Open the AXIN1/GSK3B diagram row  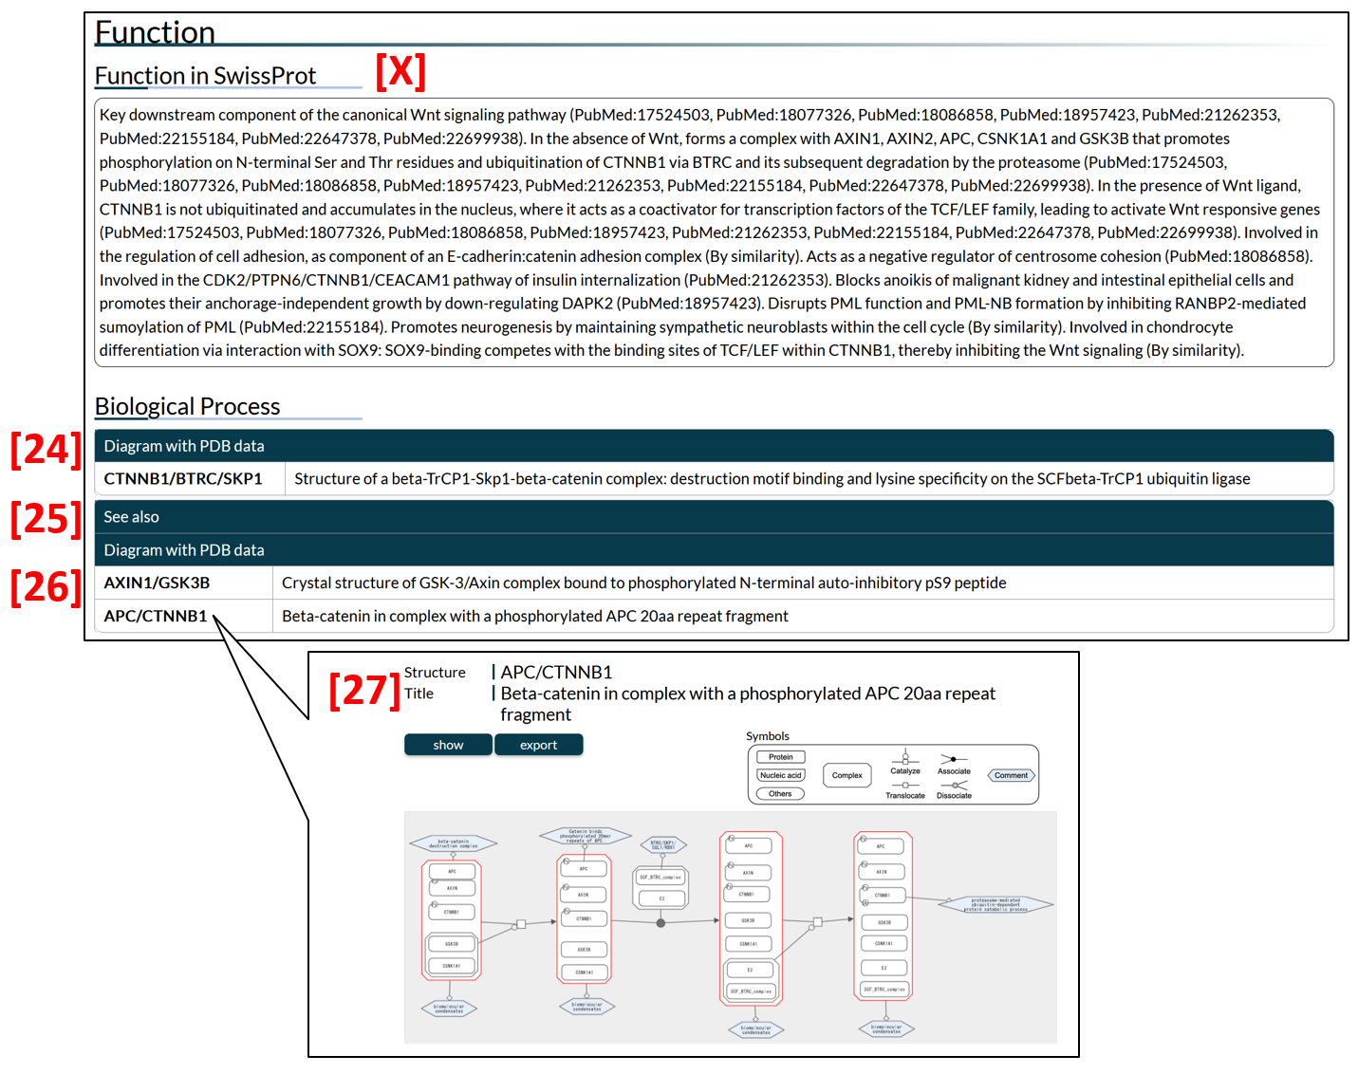point(714,583)
